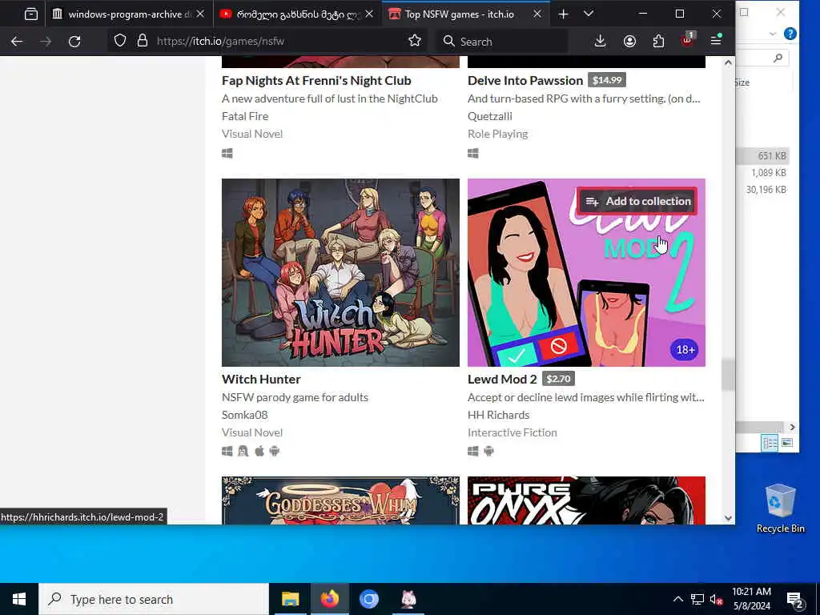820x615 pixels.
Task: Open File Explorer from taskbar
Action: pos(290,599)
